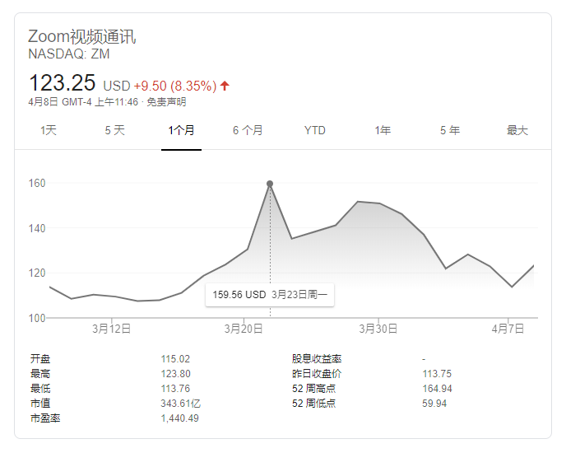580x453 pixels.
Task: Click the 52-week low value 59.94
Action: [434, 404]
